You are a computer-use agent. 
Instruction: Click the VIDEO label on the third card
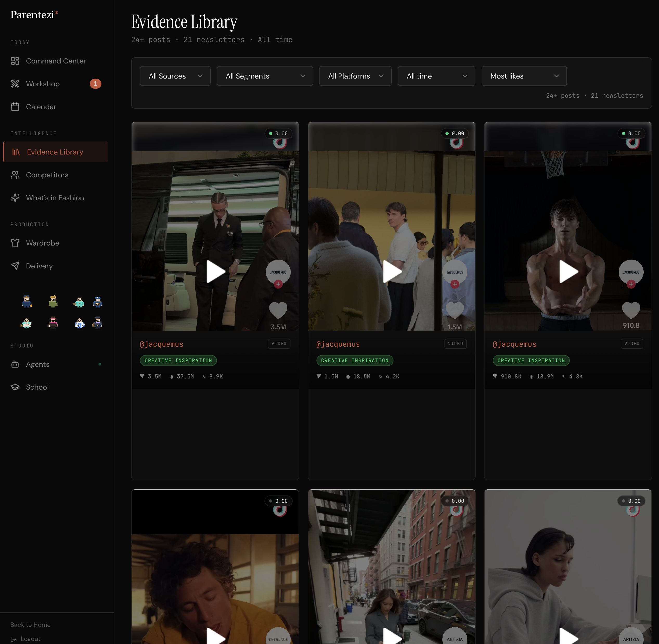point(632,344)
